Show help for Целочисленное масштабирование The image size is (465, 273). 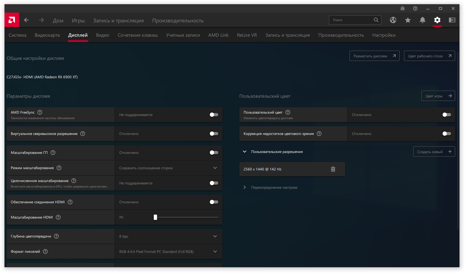(74, 181)
